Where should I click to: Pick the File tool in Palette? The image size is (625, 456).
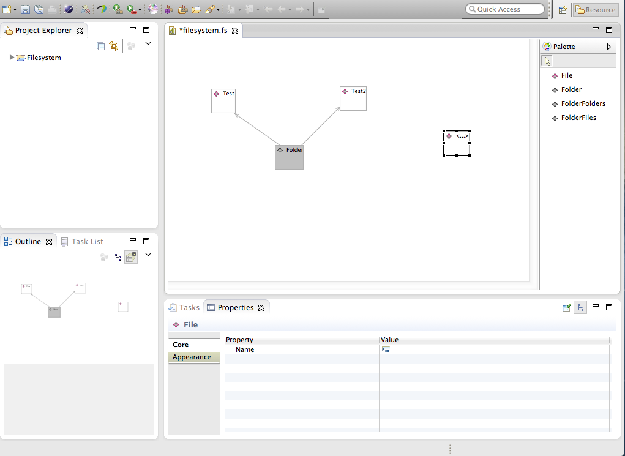point(562,76)
